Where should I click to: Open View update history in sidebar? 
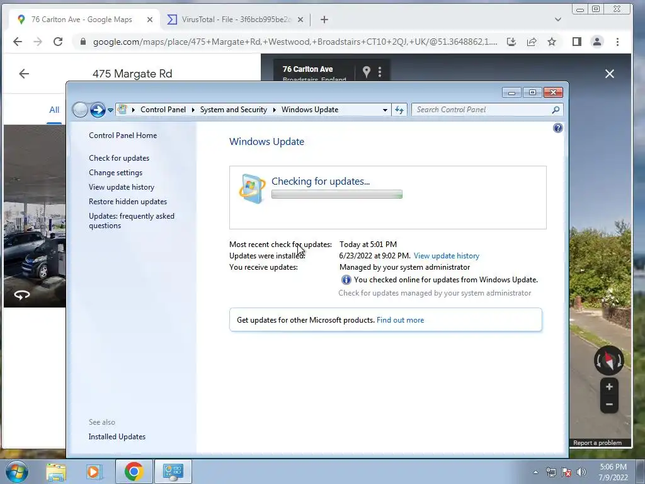(122, 187)
